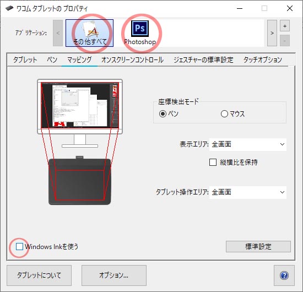Open the タブレット操作エリア dropdown
Image resolution: width=303 pixels, height=292 pixels.
[x=248, y=192]
